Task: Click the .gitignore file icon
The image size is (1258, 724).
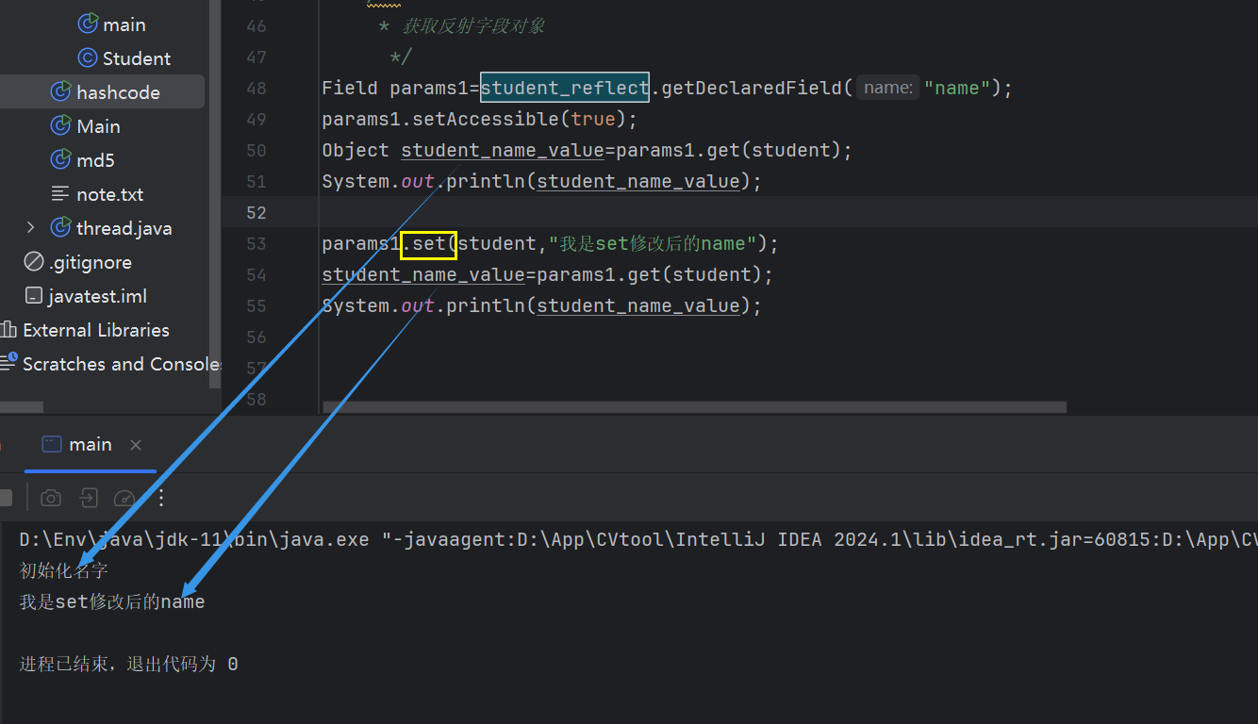Action: [x=34, y=262]
